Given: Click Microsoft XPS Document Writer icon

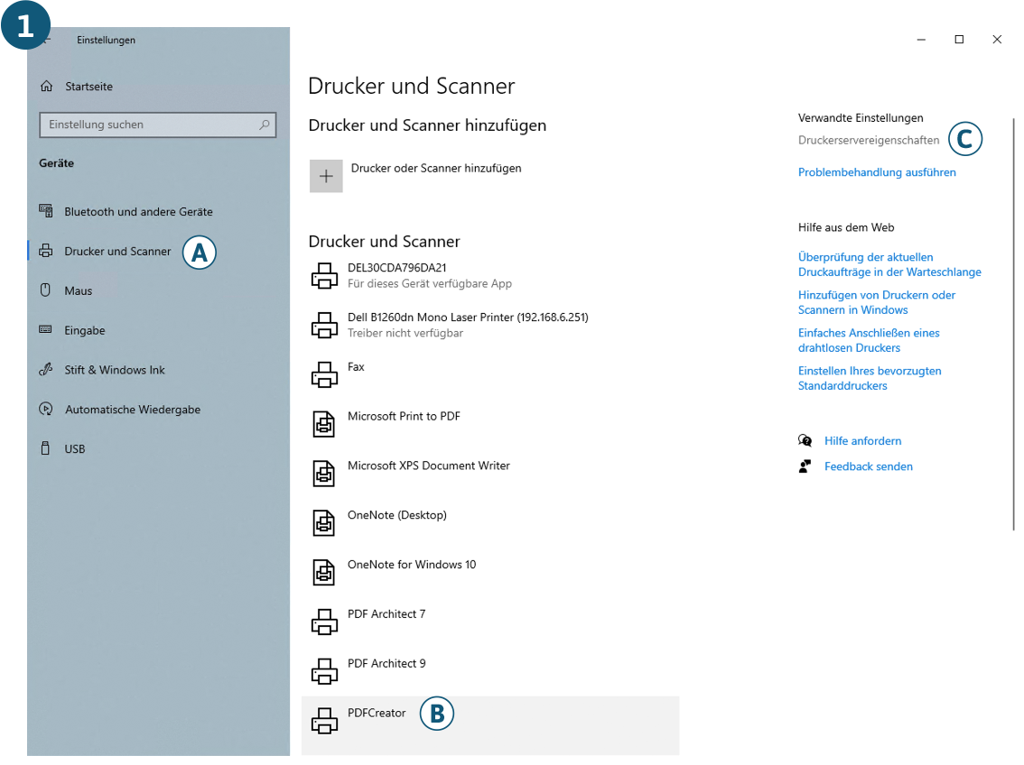Looking at the screenshot, I should coord(324,474).
